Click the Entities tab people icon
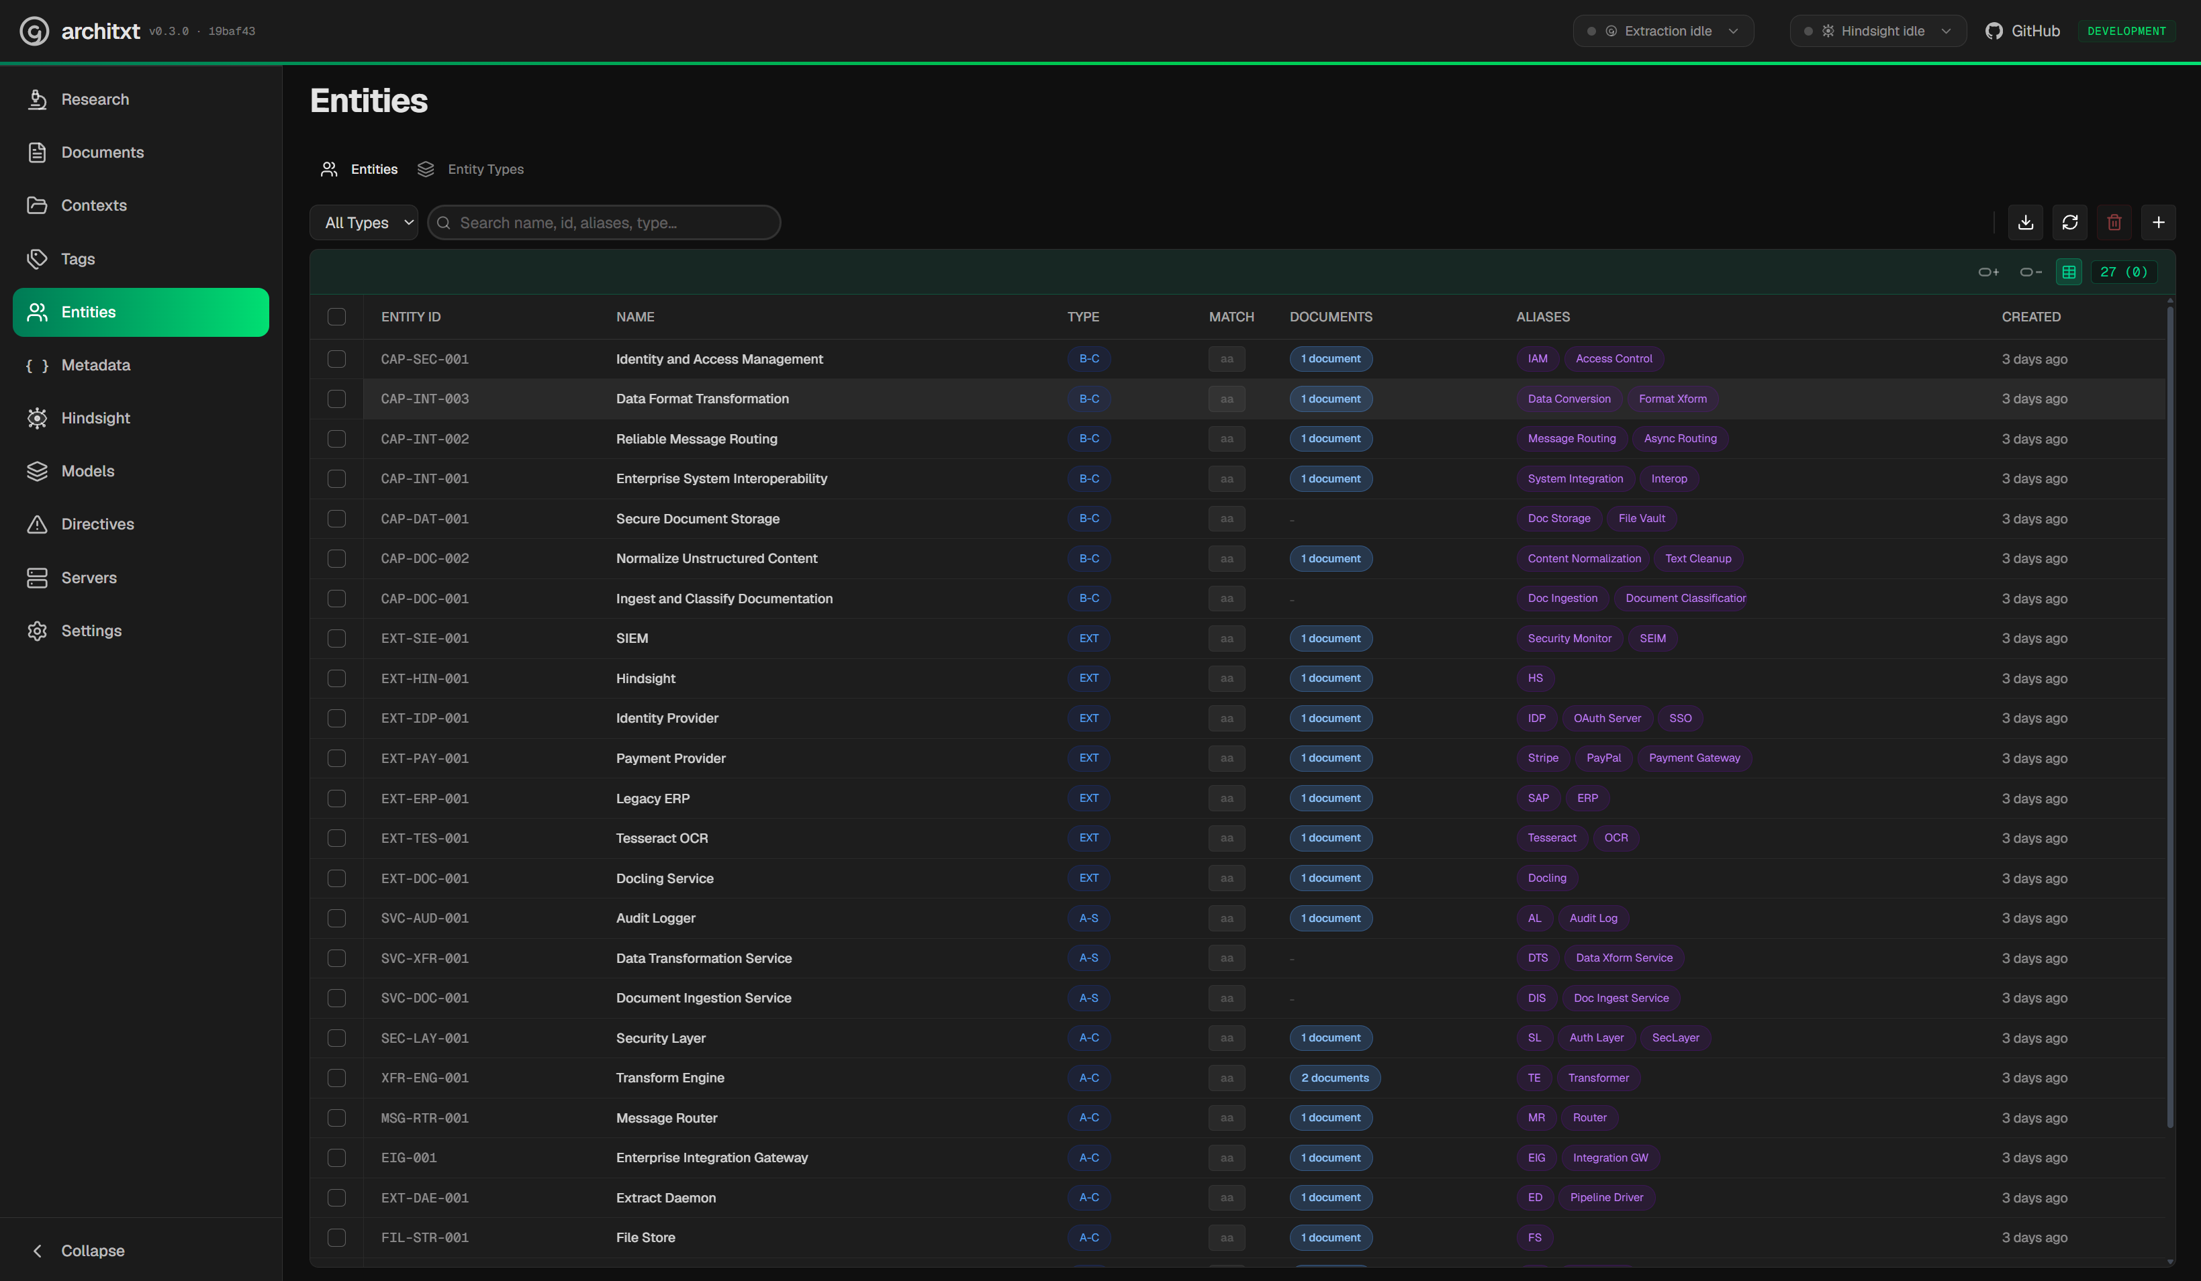The width and height of the screenshot is (2201, 1281). [328, 169]
